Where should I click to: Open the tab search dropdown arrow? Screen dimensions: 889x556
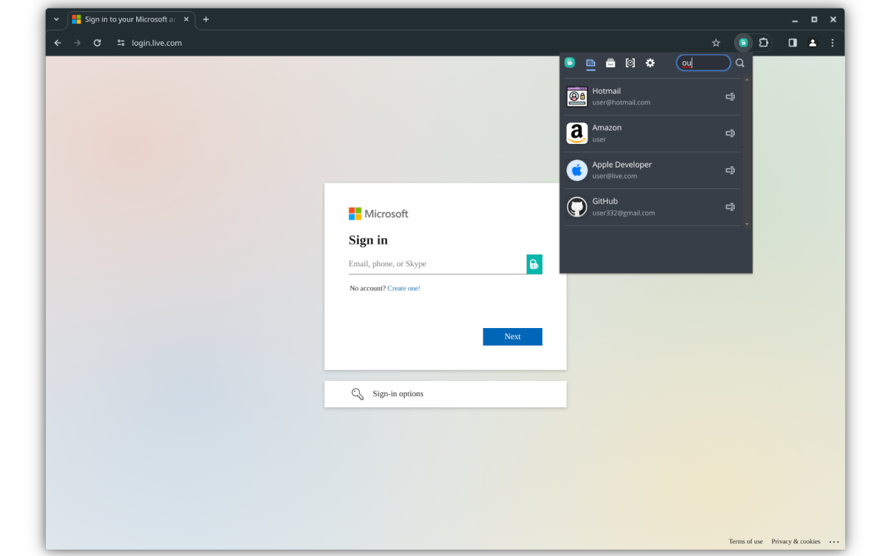[56, 19]
